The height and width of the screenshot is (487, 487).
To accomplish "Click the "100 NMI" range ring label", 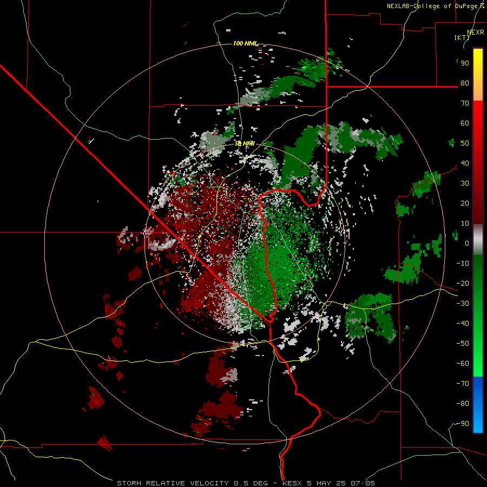I will pyautogui.click(x=245, y=43).
